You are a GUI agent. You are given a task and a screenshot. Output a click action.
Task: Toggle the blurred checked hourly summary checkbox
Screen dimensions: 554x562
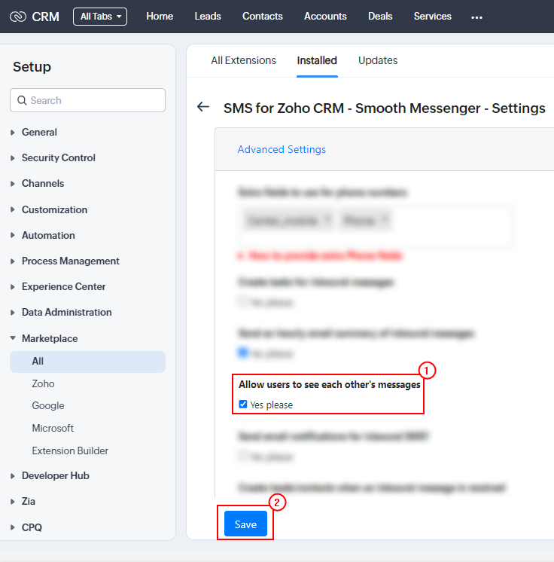coord(243,353)
